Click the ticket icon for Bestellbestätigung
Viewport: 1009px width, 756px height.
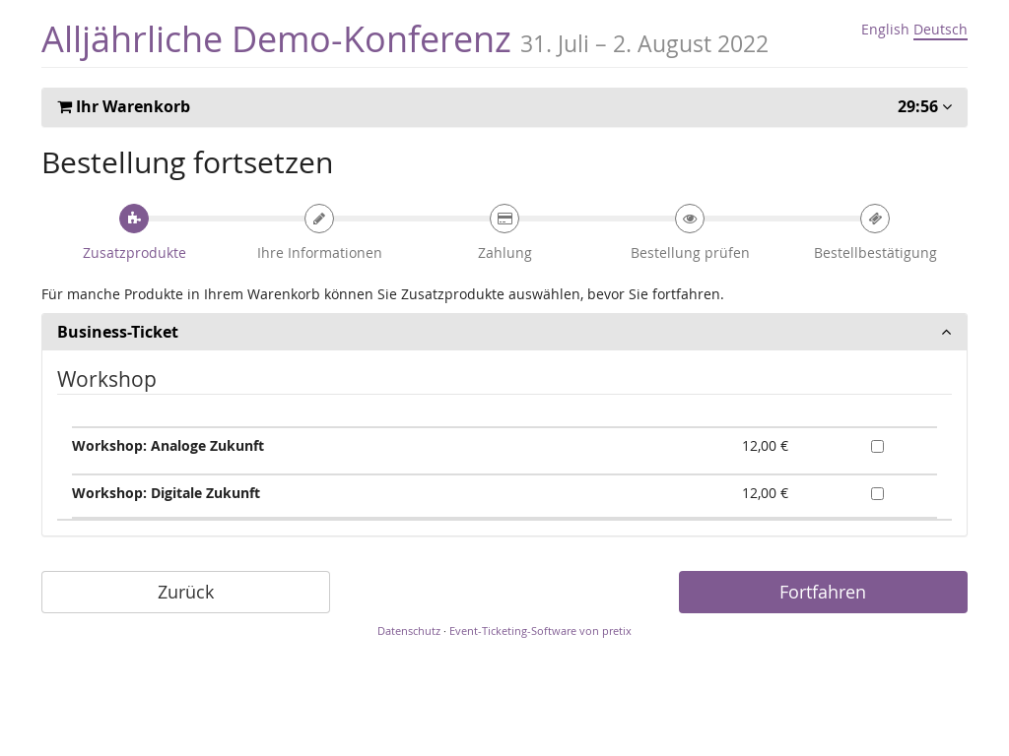[875, 219]
